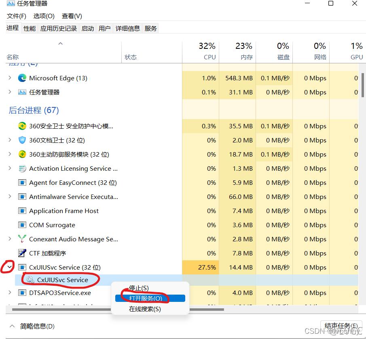Select the Application Frame Host name

click(64, 211)
